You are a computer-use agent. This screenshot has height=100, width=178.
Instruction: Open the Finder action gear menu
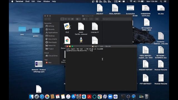click(x=85, y=19)
